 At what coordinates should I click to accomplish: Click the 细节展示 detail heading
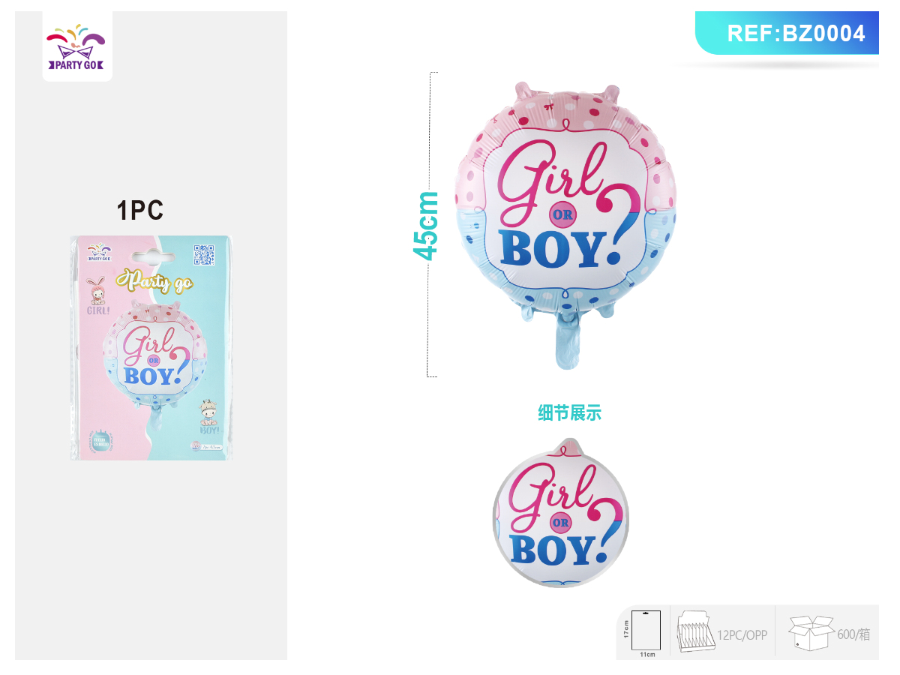(569, 412)
